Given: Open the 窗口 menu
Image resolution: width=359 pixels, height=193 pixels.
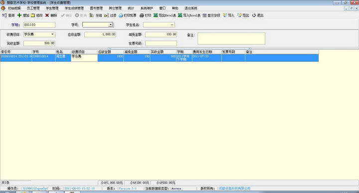Looking at the screenshot, I should click(x=163, y=8).
